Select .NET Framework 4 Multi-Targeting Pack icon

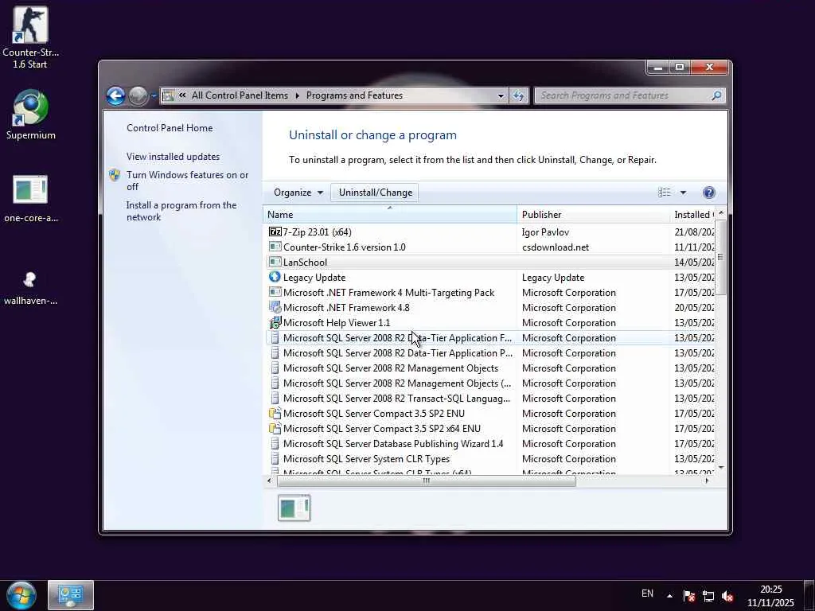pos(275,292)
